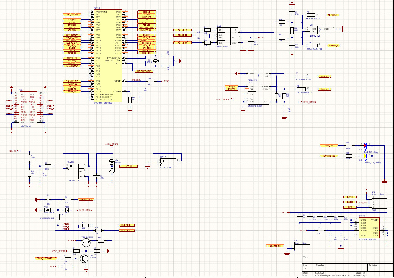The height and width of the screenshot is (278, 394).
Task: Select capacitor C5 near the crystal
Action: 166,56
